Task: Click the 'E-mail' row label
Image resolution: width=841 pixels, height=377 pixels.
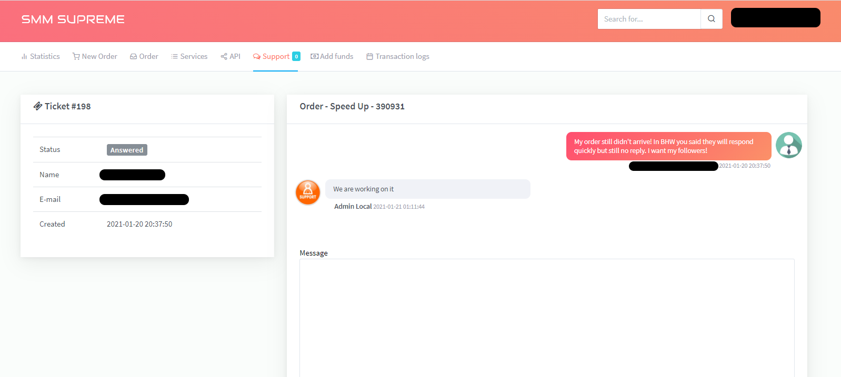Action: [50, 199]
